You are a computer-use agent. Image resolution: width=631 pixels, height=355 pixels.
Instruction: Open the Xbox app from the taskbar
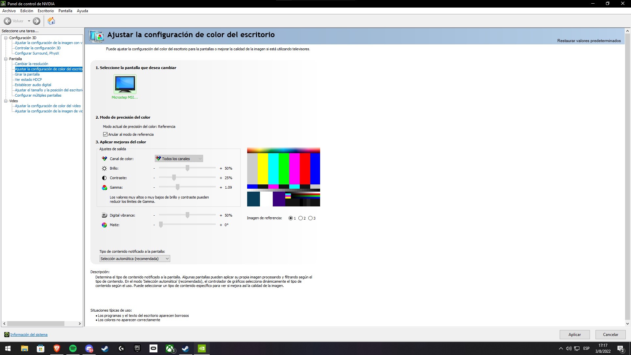[170, 348]
